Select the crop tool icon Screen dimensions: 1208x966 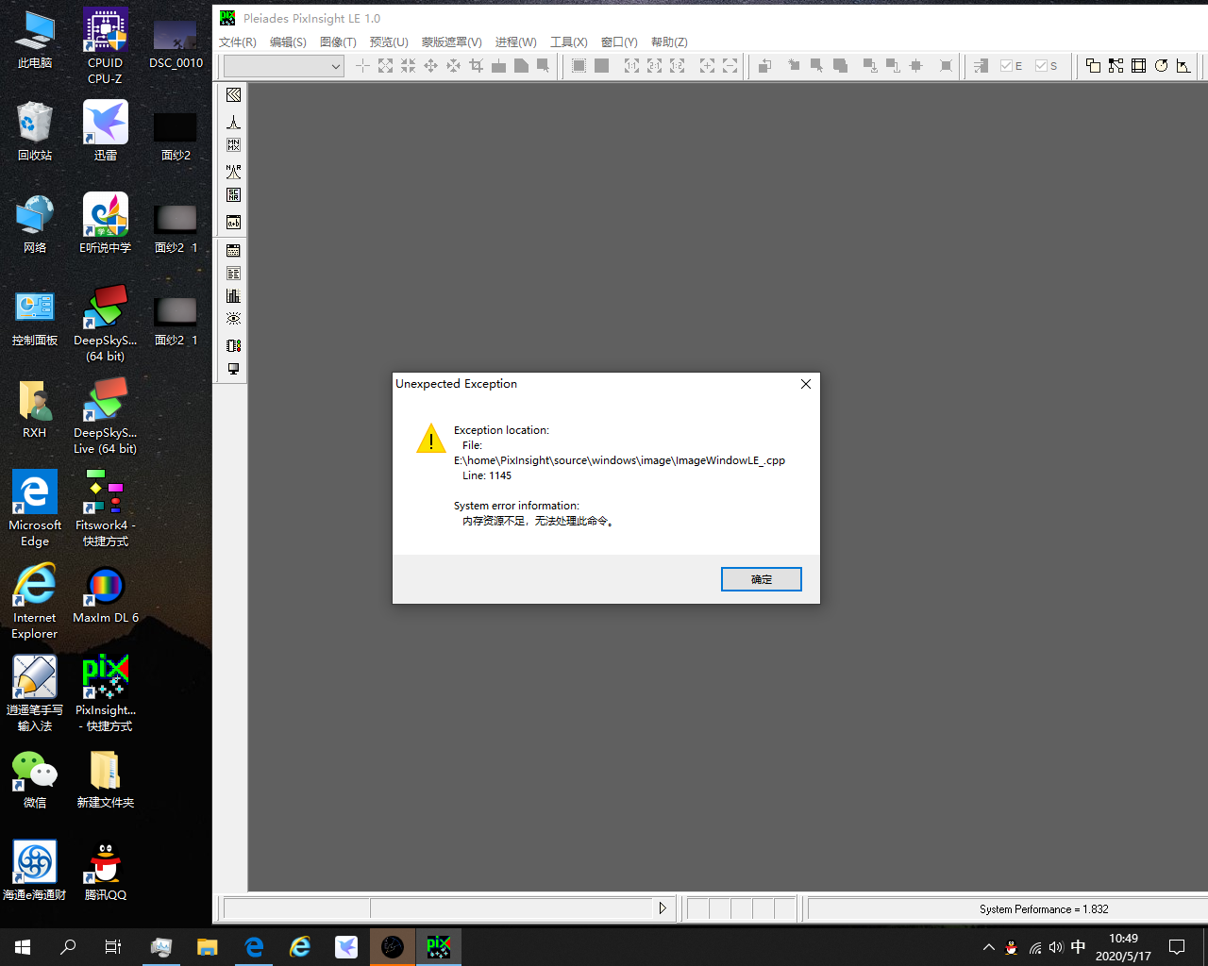pyautogui.click(x=476, y=66)
